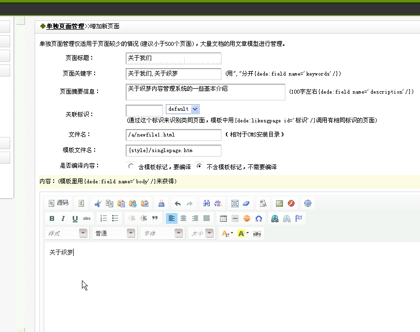The width and height of the screenshot is (420, 332).
Task: Select 不含模板标记,不需要编译 radio option
Action: coord(200,166)
